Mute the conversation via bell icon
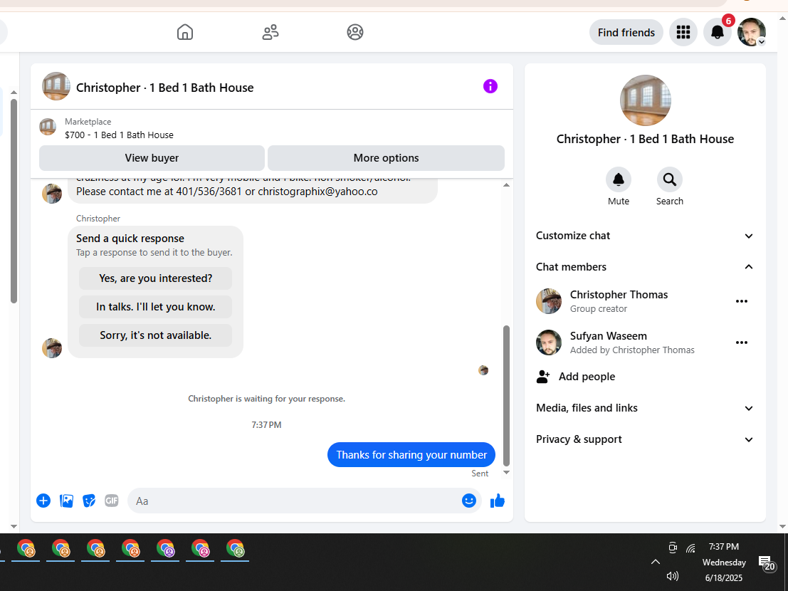This screenshot has width=788, height=591. tap(619, 179)
